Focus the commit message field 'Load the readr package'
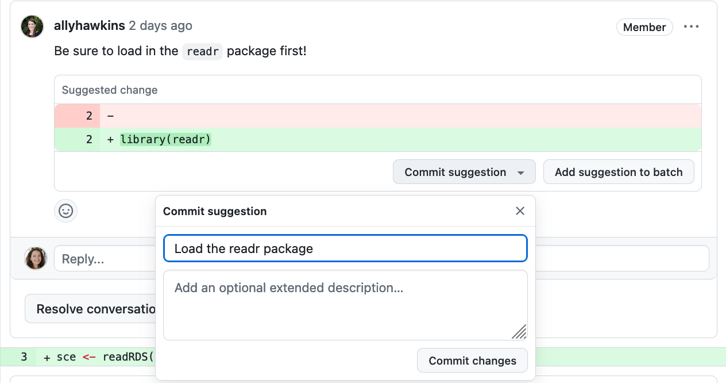 click(x=345, y=248)
